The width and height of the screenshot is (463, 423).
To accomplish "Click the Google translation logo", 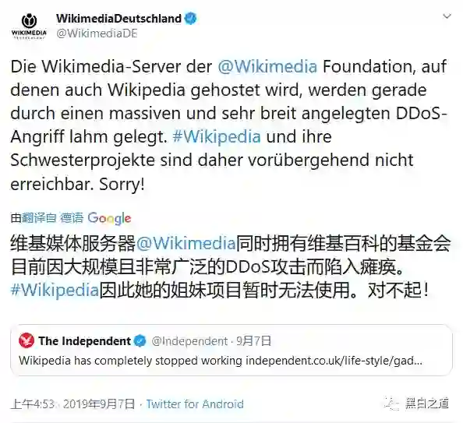I will pyautogui.click(x=109, y=218).
